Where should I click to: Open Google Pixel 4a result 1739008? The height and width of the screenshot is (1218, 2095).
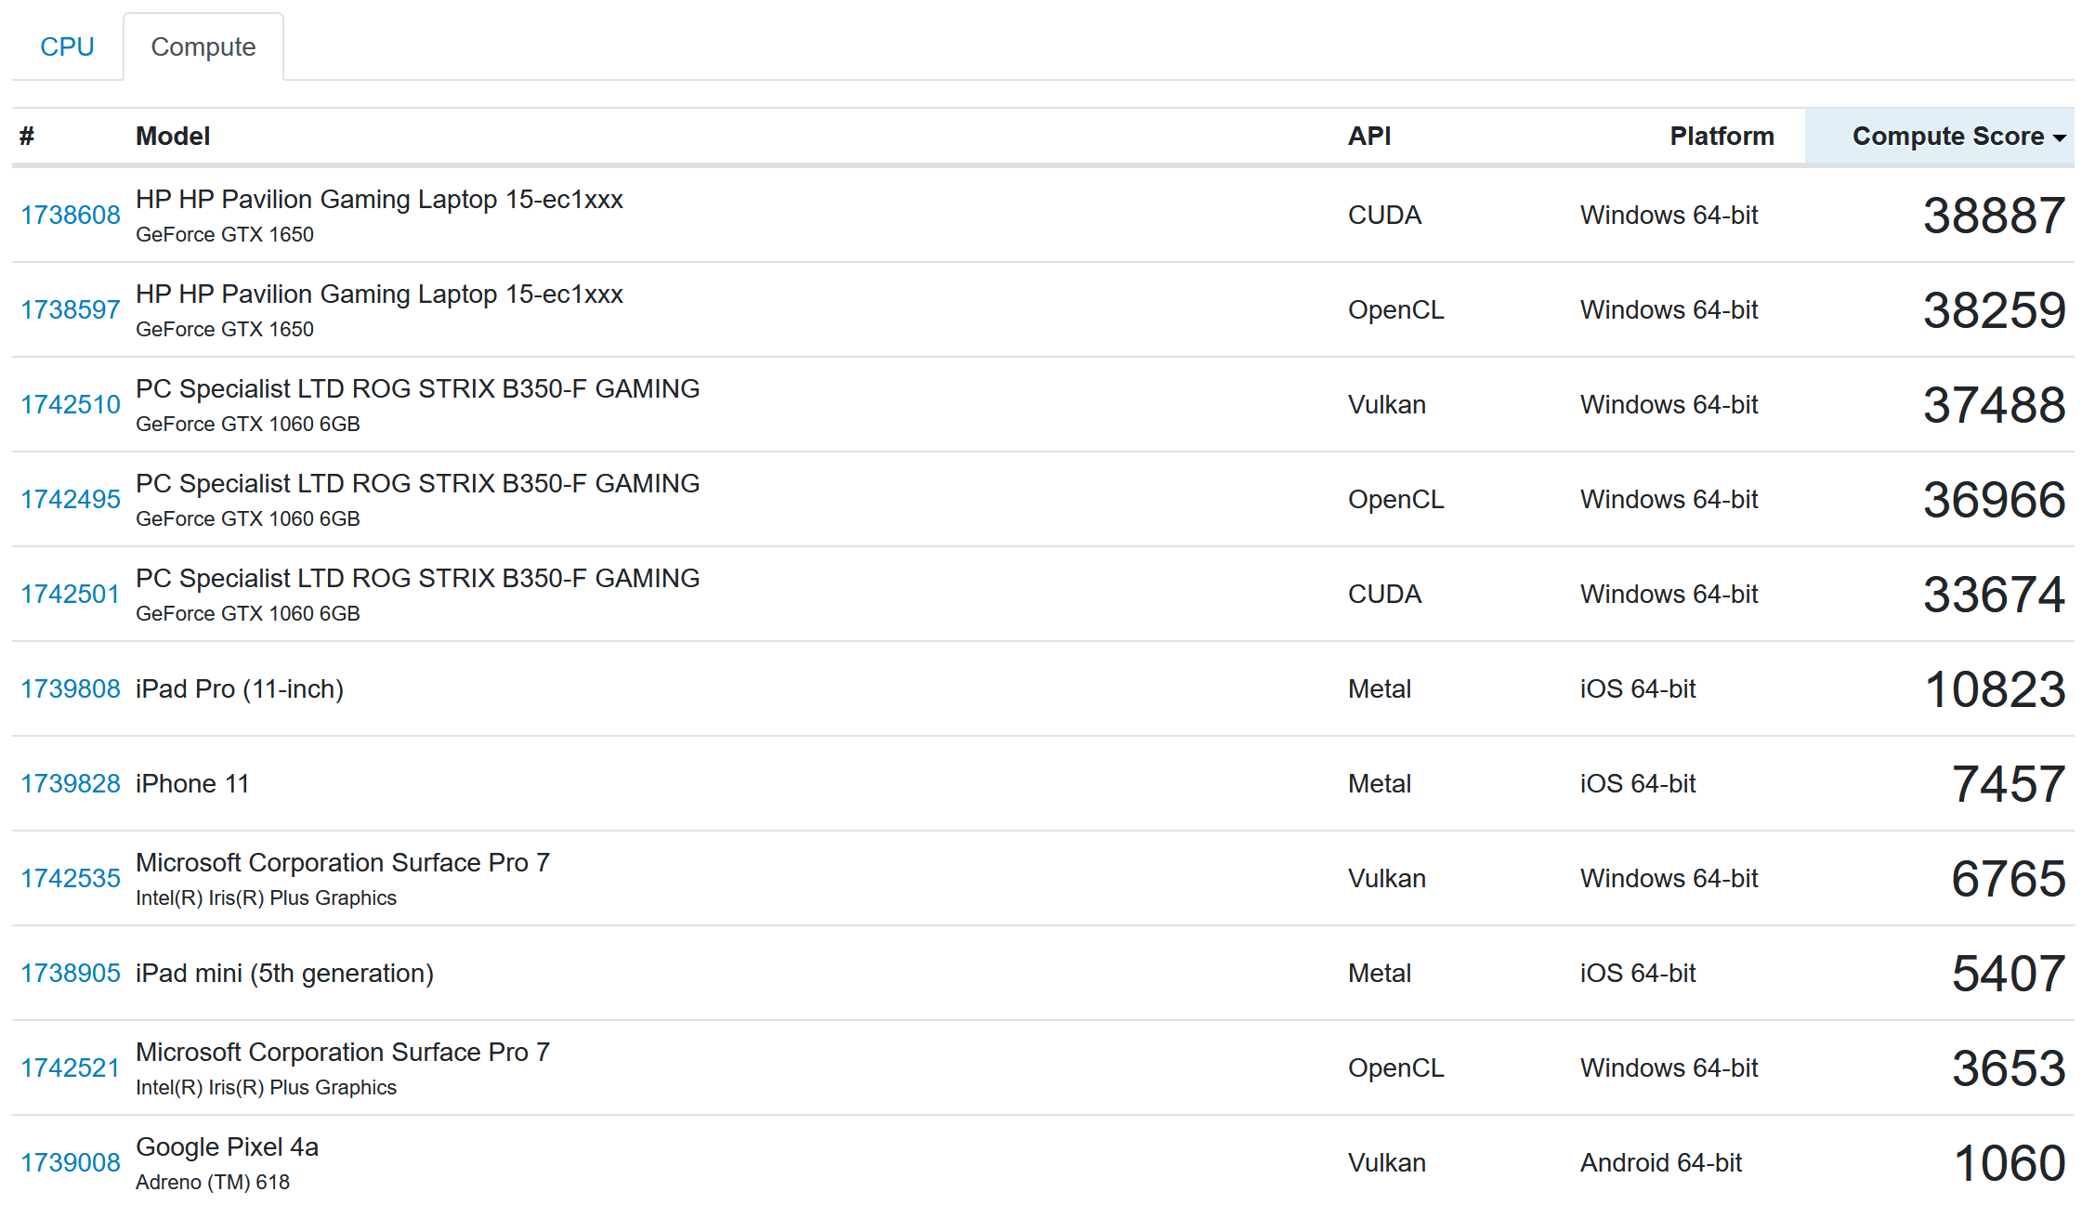click(71, 1162)
